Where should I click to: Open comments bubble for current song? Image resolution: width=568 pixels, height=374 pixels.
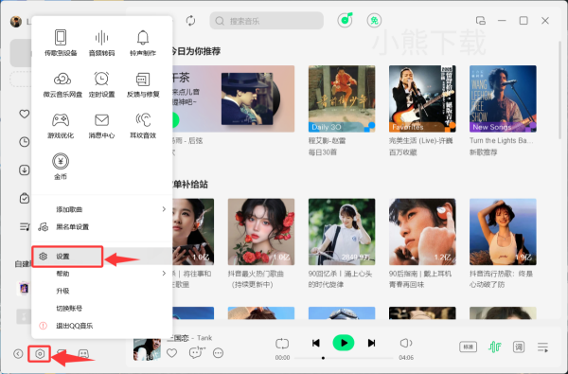pos(196,352)
